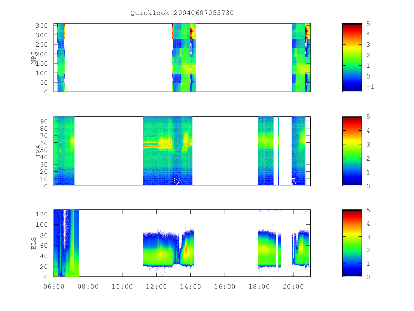Click the ELS y-axis label
Viewport: 414px width, 311px height.
34,243
